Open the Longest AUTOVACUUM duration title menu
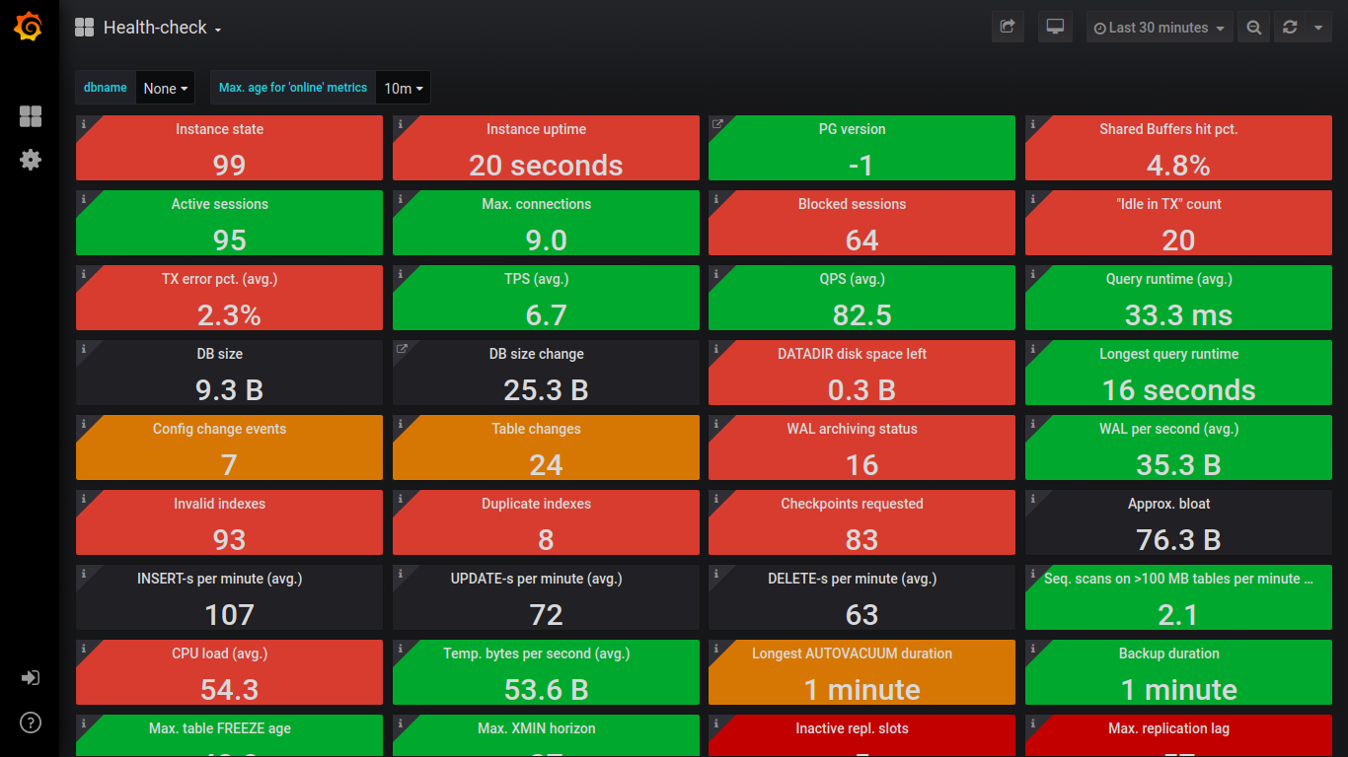Image resolution: width=1348 pixels, height=757 pixels. pos(852,654)
